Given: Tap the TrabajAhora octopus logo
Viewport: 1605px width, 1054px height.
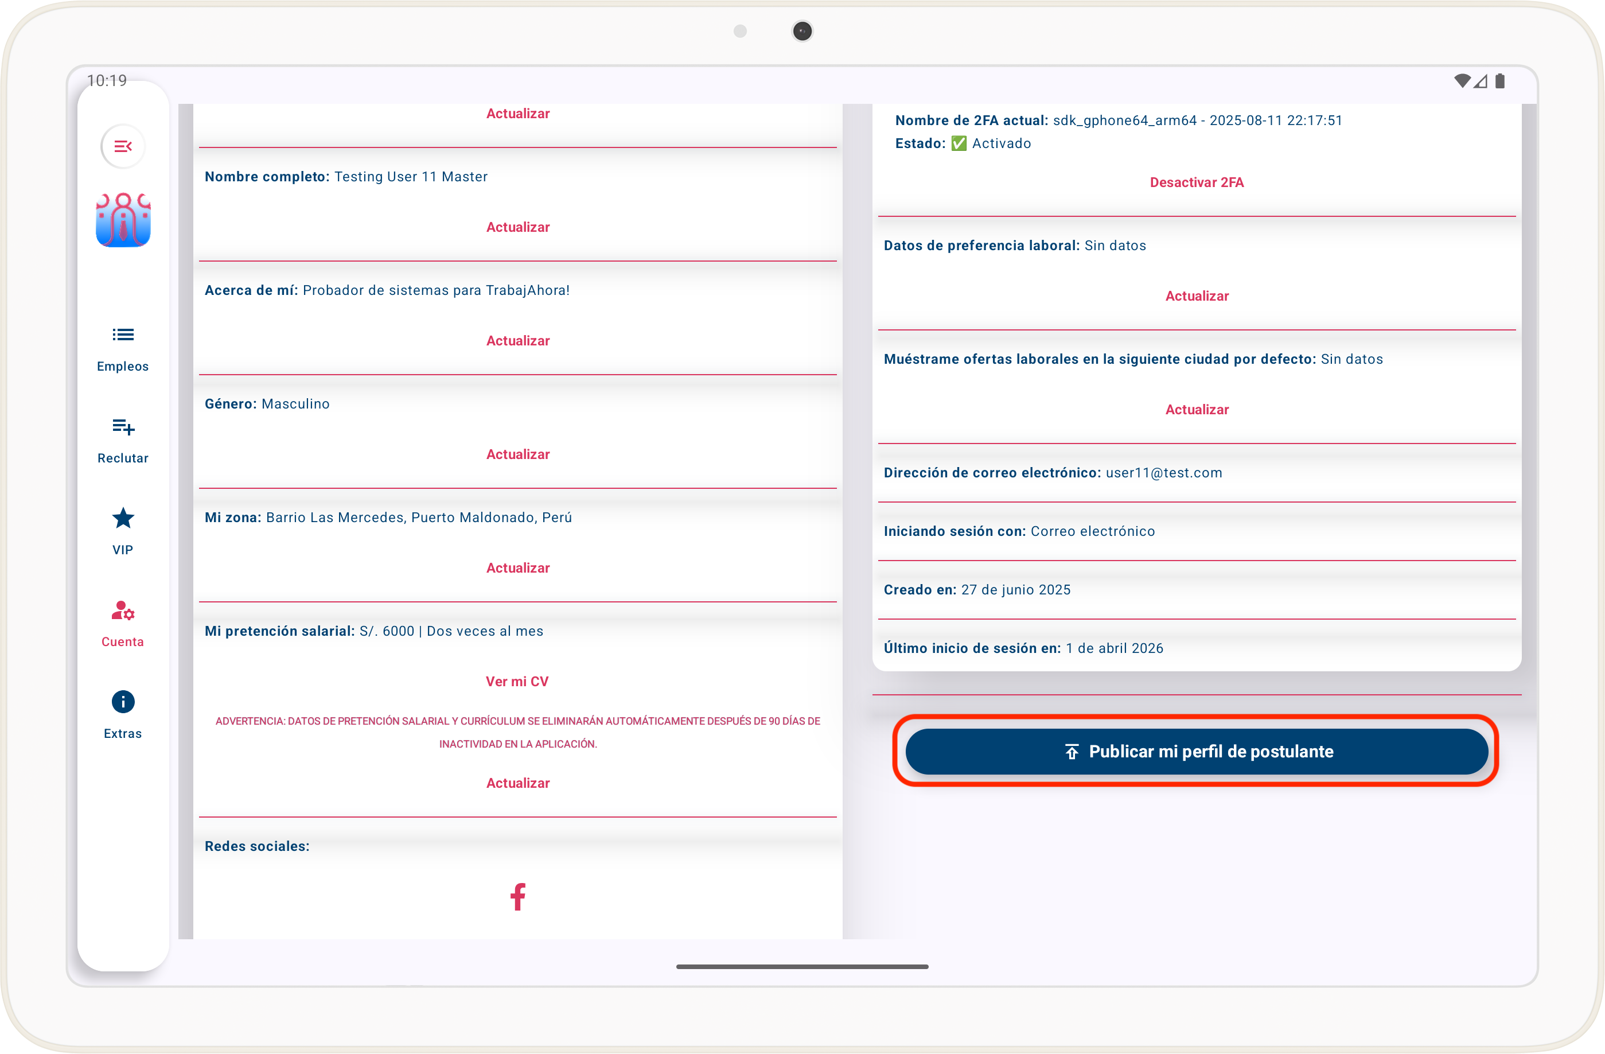Looking at the screenshot, I should tap(123, 220).
